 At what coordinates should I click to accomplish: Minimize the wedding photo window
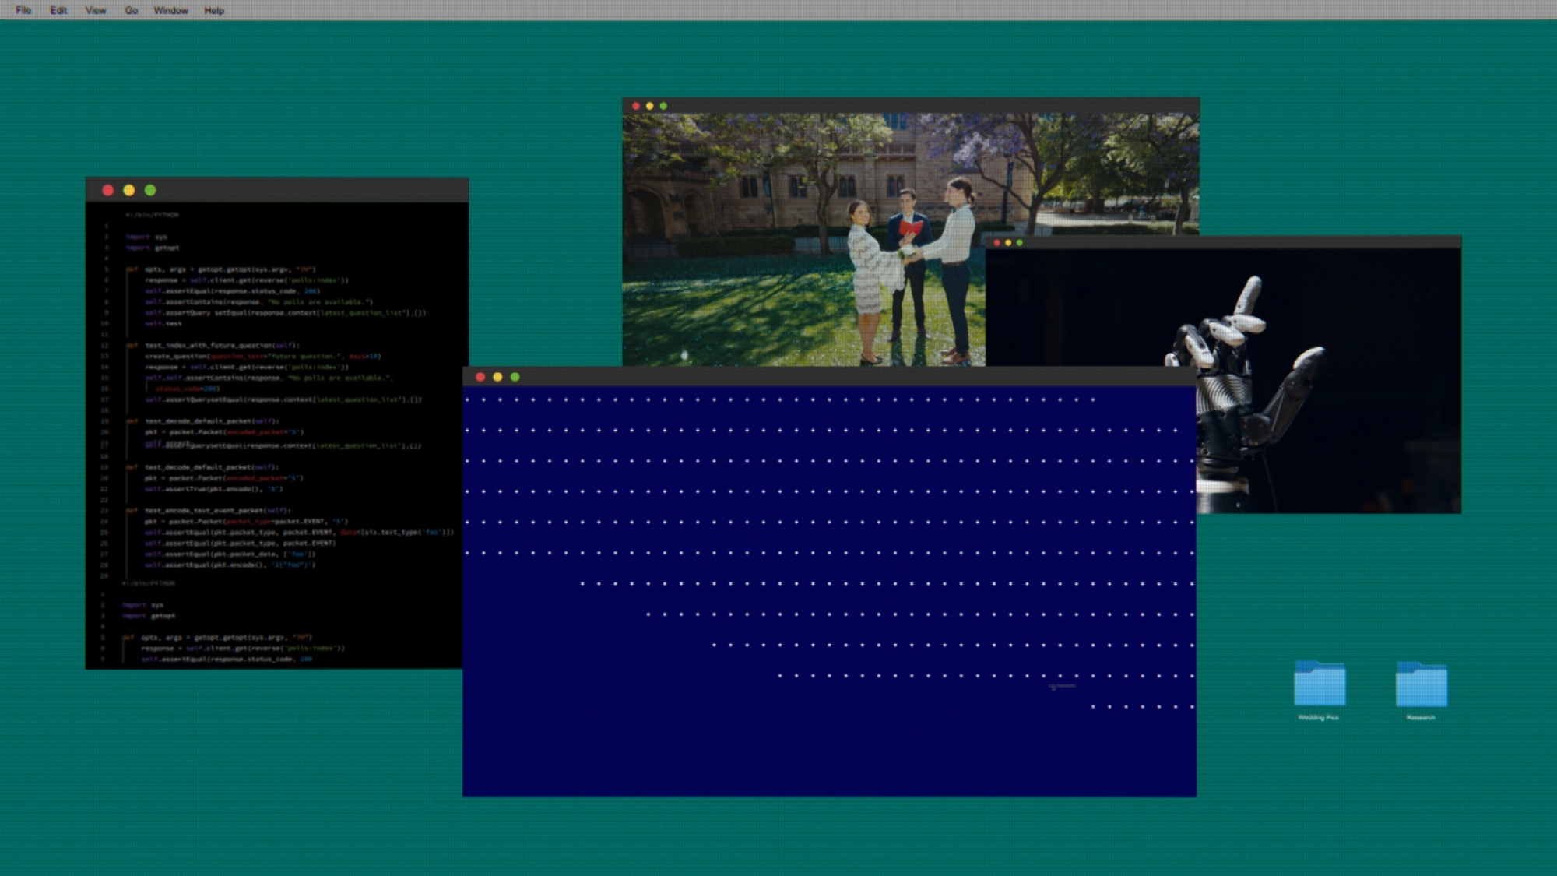(650, 106)
